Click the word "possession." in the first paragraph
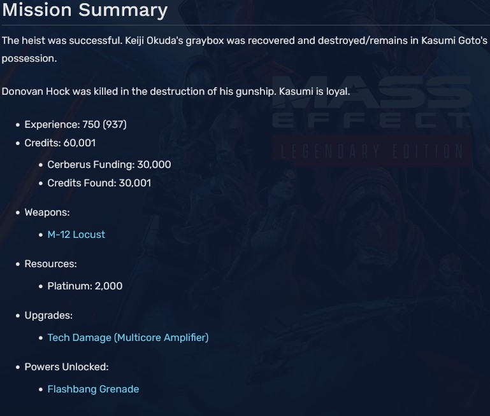The width and height of the screenshot is (490, 416). (x=29, y=58)
